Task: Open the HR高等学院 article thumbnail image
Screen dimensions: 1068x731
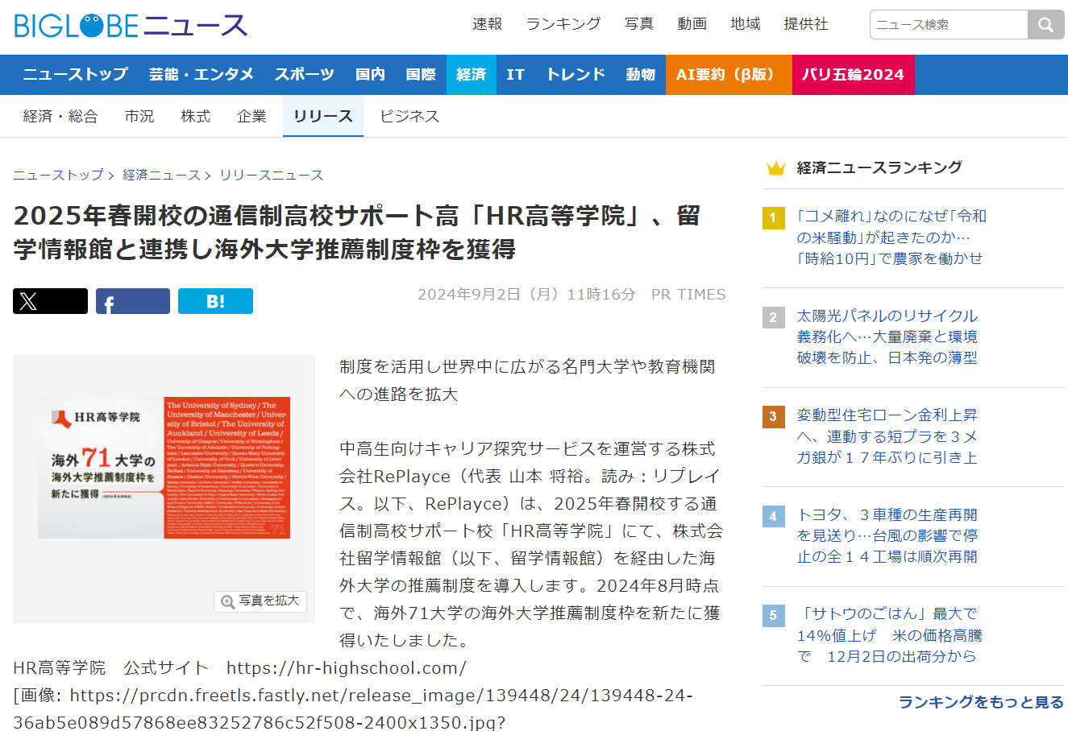Action: (164, 468)
